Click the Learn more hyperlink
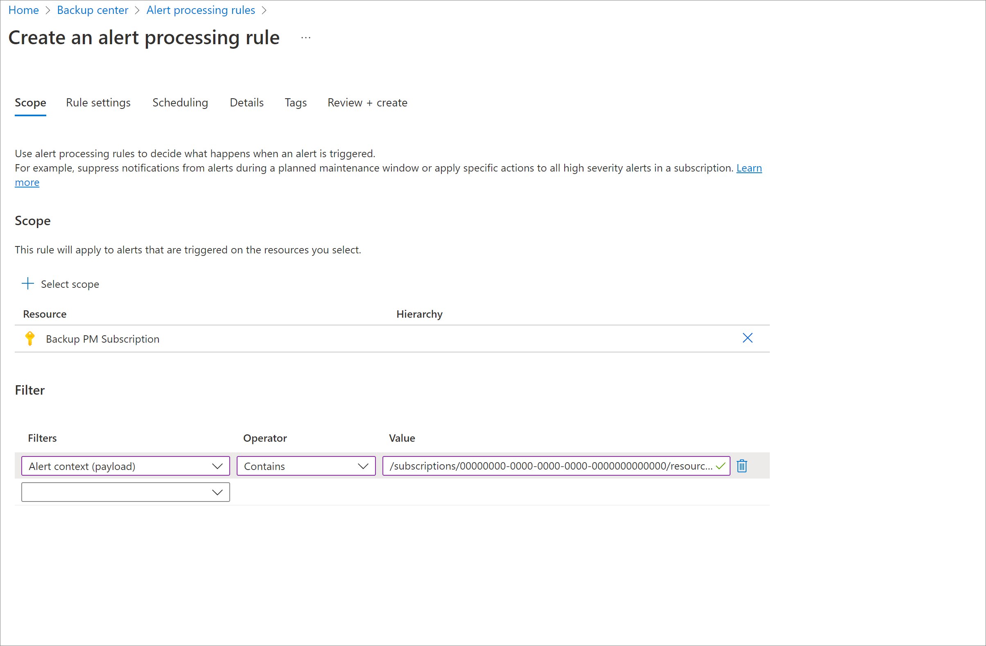 [27, 181]
